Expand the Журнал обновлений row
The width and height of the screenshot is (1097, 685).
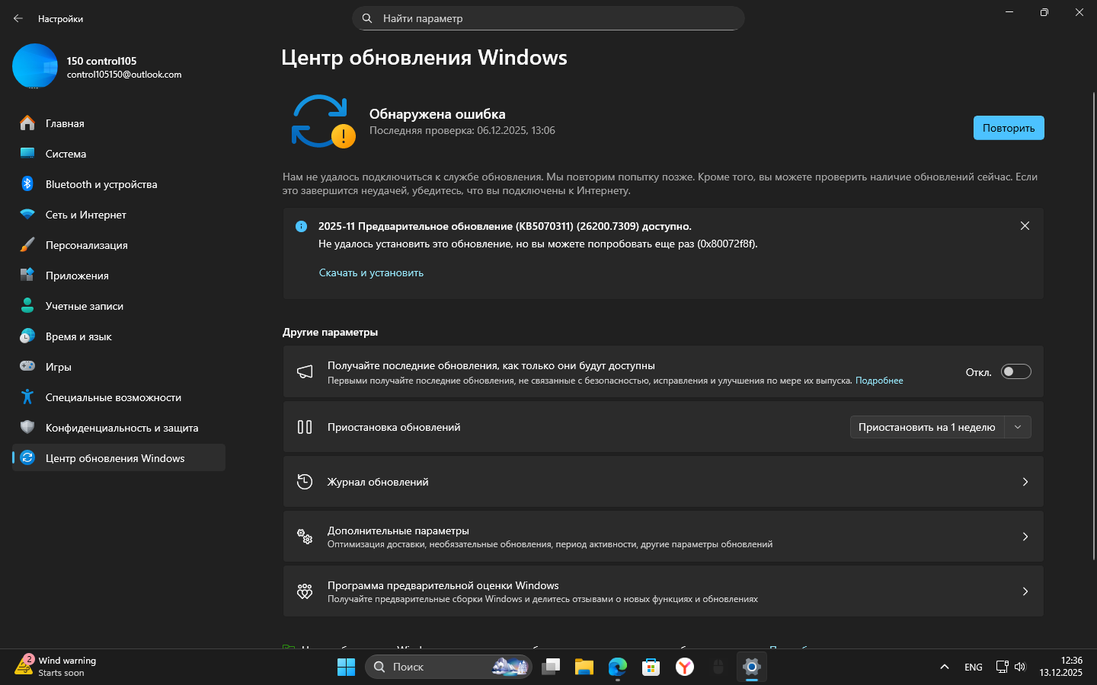pos(663,482)
